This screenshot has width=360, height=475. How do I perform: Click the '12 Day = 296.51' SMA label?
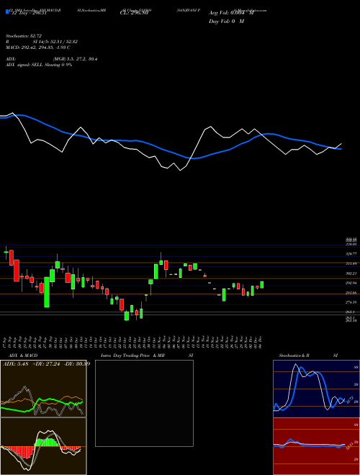(28, 13)
